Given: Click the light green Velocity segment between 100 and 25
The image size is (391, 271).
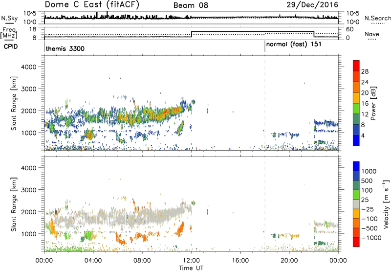Looking at the screenshot, I should coord(356,195).
